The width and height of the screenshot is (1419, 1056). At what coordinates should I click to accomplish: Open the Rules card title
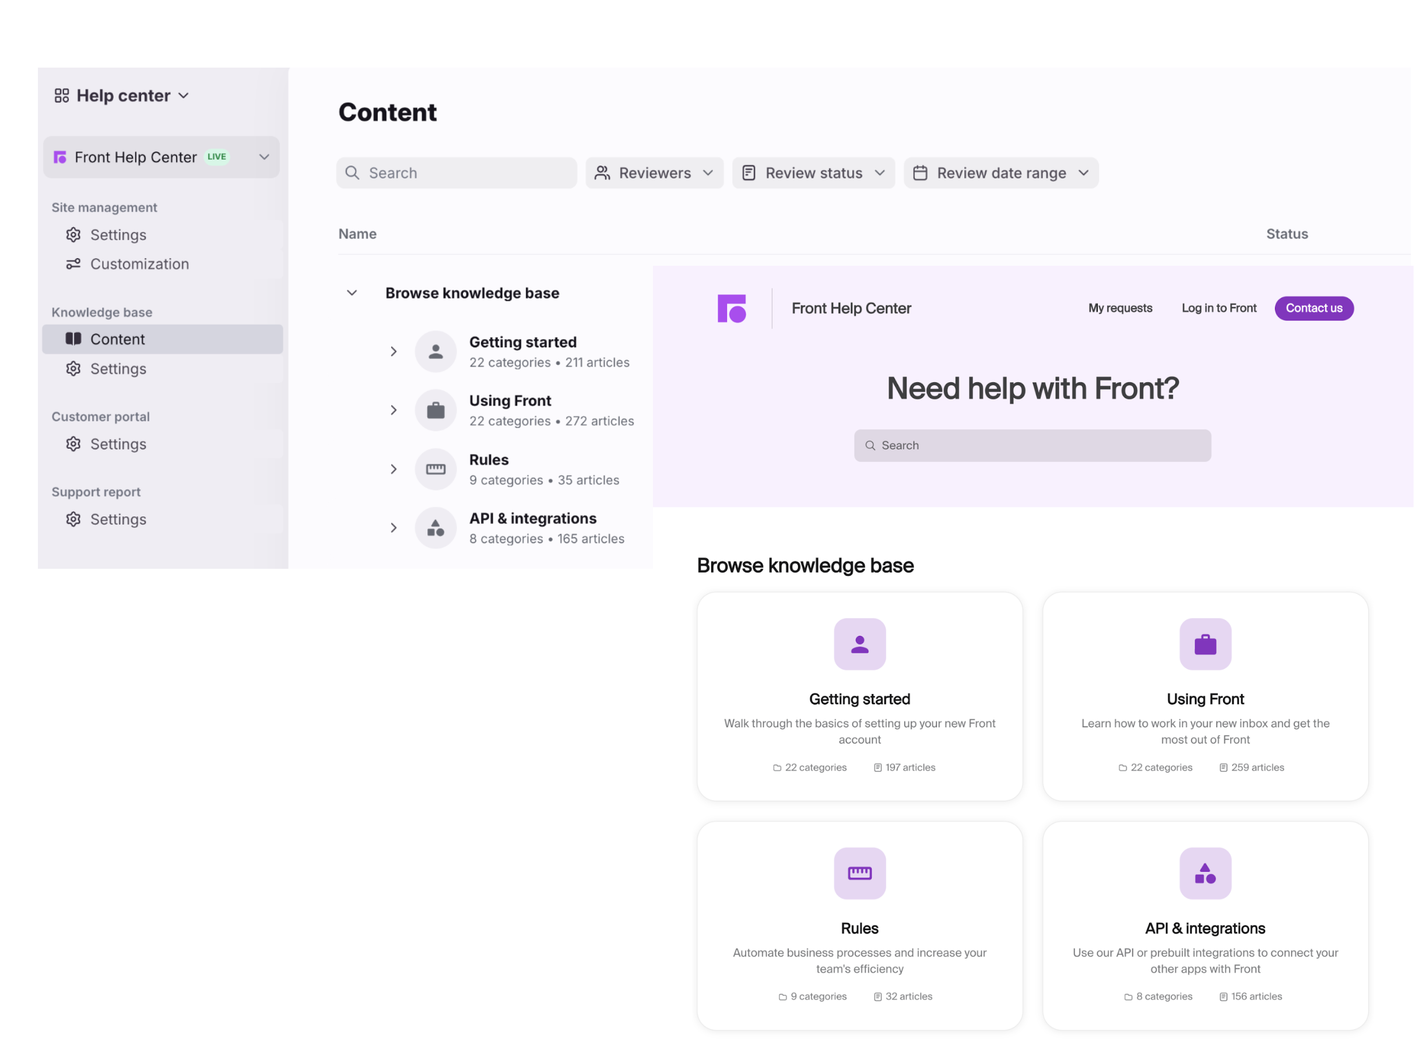(x=860, y=929)
